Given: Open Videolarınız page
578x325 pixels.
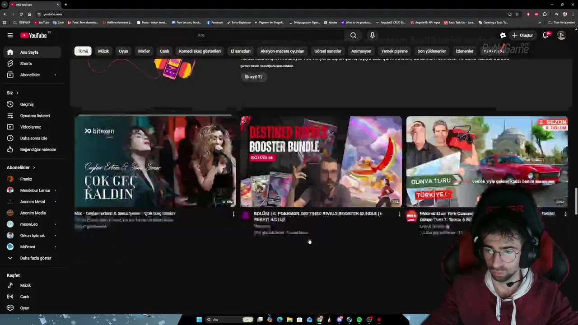Looking at the screenshot, I should [x=32, y=127].
